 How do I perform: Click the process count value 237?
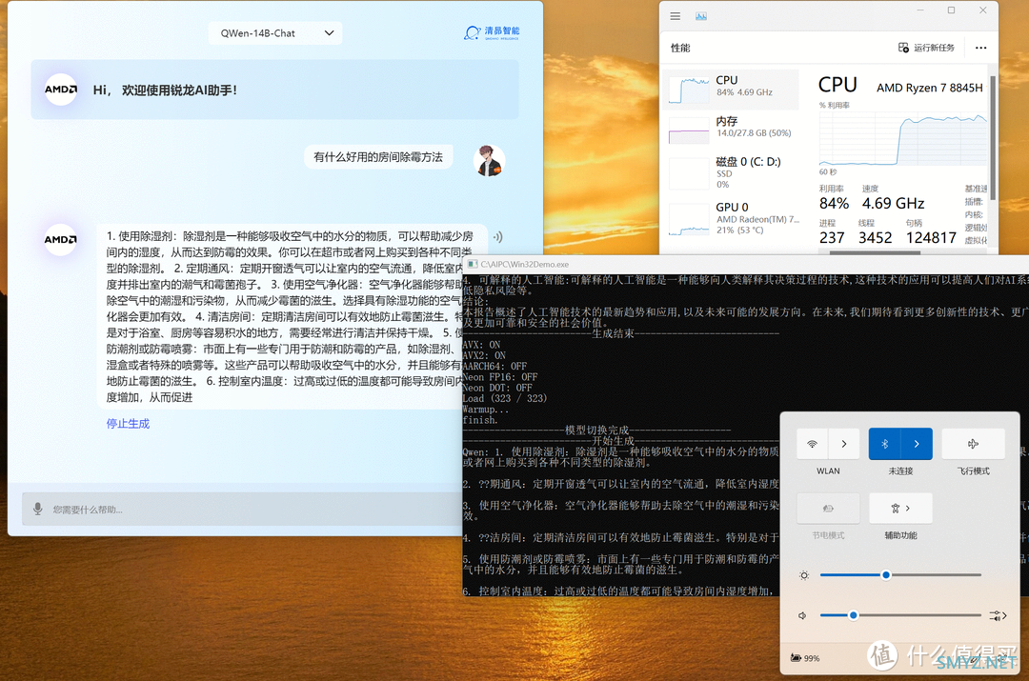pyautogui.click(x=832, y=237)
